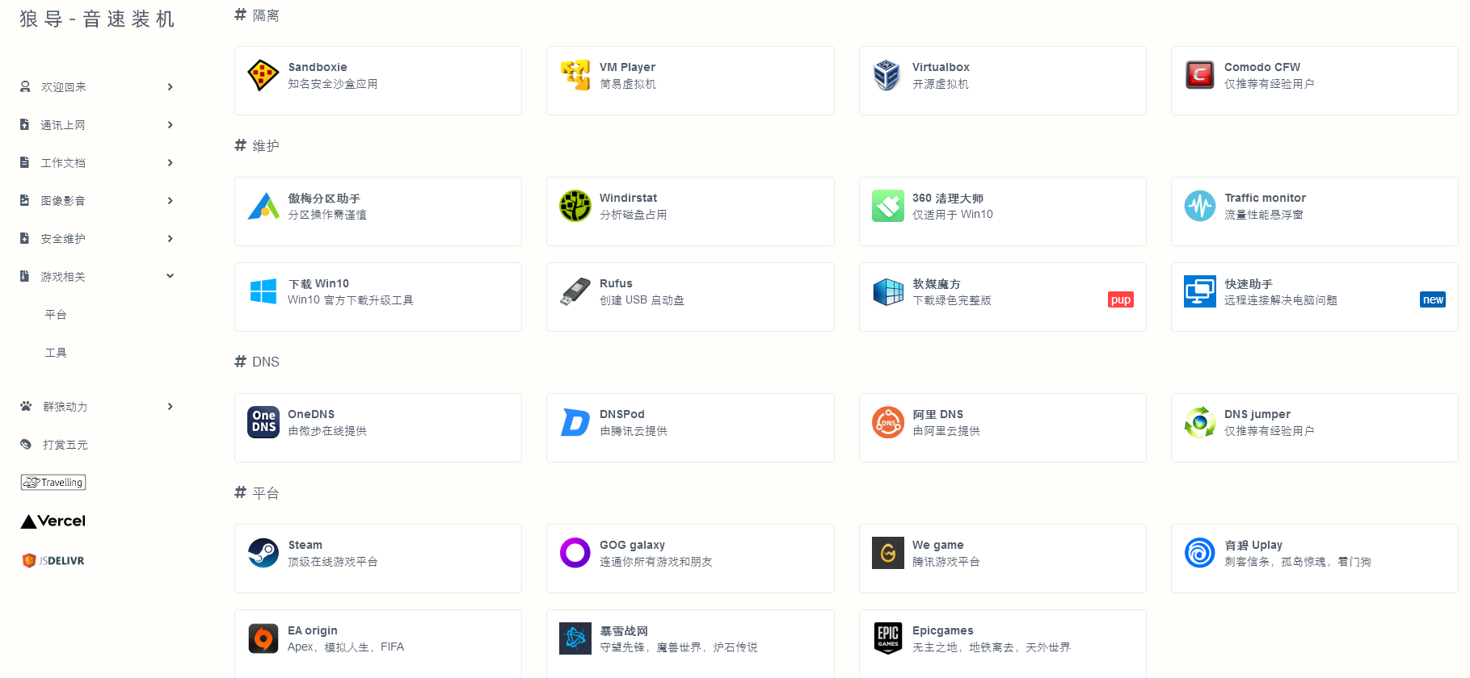This screenshot has height=678, width=1470.
Task: Open the 快速助手 card with new badge
Action: point(1313,296)
